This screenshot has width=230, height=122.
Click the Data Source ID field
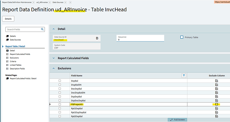(77, 38)
